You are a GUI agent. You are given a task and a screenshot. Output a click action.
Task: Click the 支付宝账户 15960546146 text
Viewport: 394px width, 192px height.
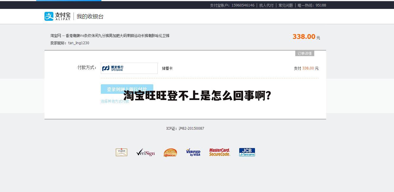232,5
